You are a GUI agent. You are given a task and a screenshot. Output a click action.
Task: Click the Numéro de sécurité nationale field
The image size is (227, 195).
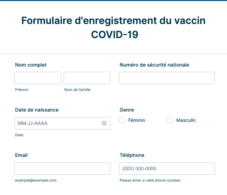167,78
